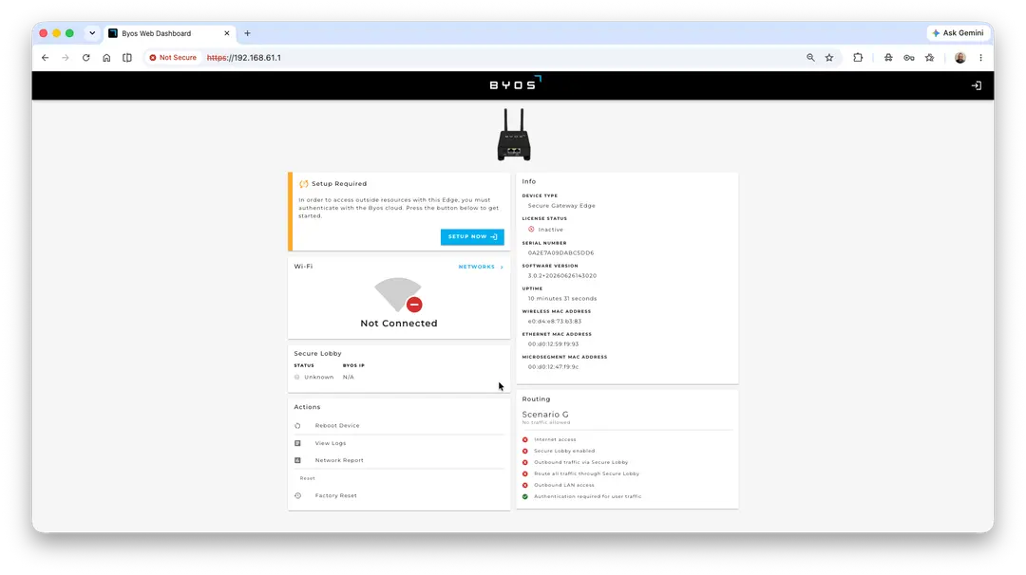Screen dimensions: 1026x575
Task: Click the Internet access red status icon
Action: pos(524,439)
